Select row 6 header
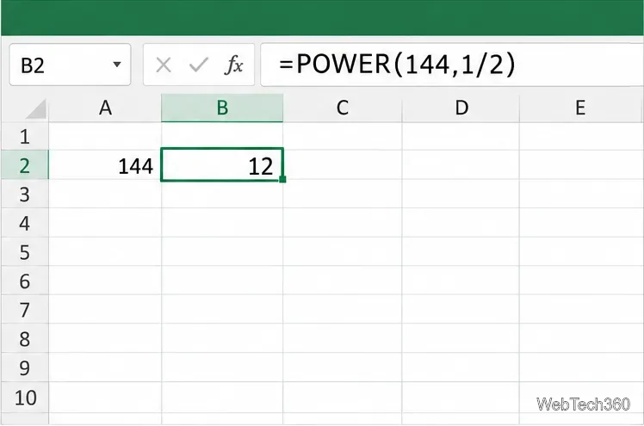This screenshot has width=644, height=426. pyautogui.click(x=25, y=281)
